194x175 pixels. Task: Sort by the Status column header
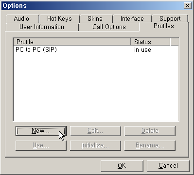point(150,42)
